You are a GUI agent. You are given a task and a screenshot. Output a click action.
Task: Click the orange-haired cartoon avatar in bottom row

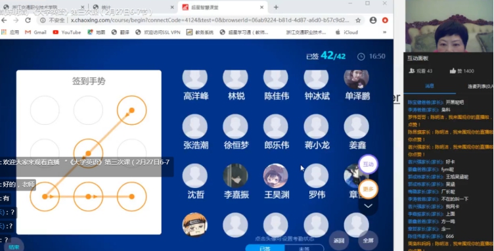point(195,225)
